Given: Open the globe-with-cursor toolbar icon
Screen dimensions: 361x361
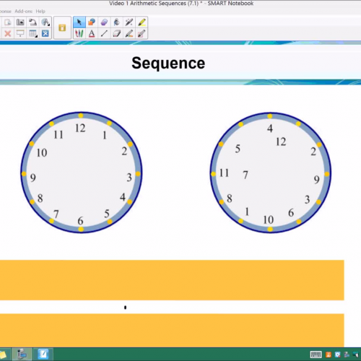Looking at the screenshot, I should click(x=45, y=22).
